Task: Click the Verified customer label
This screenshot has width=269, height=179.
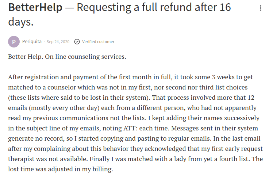Action: pyautogui.click(x=98, y=42)
